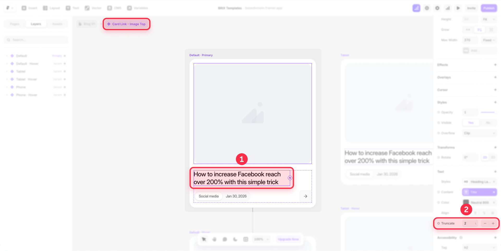Select the Vector tool
Screen dimensions: 501x251
(x=93, y=8)
